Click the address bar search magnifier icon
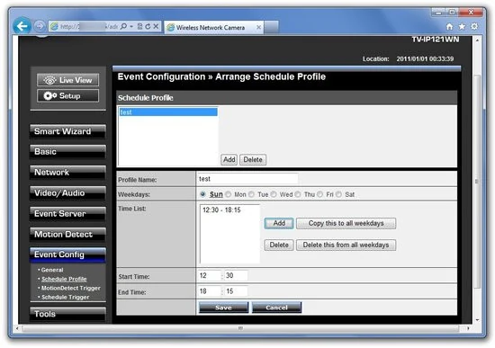Image resolution: width=495 pixels, height=348 pixels. (x=124, y=26)
